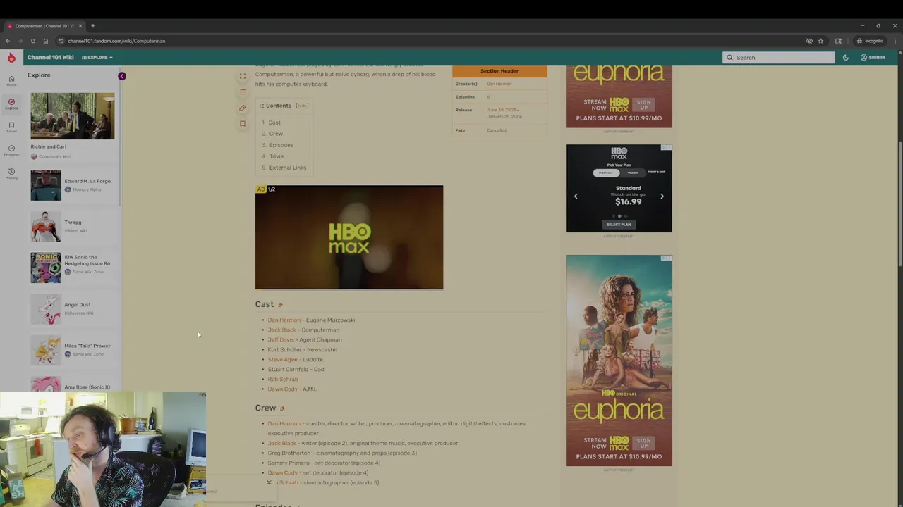Viewport: 903px width, 507px height.
Task: Click the Fandom flame logo
Action: 11,58
